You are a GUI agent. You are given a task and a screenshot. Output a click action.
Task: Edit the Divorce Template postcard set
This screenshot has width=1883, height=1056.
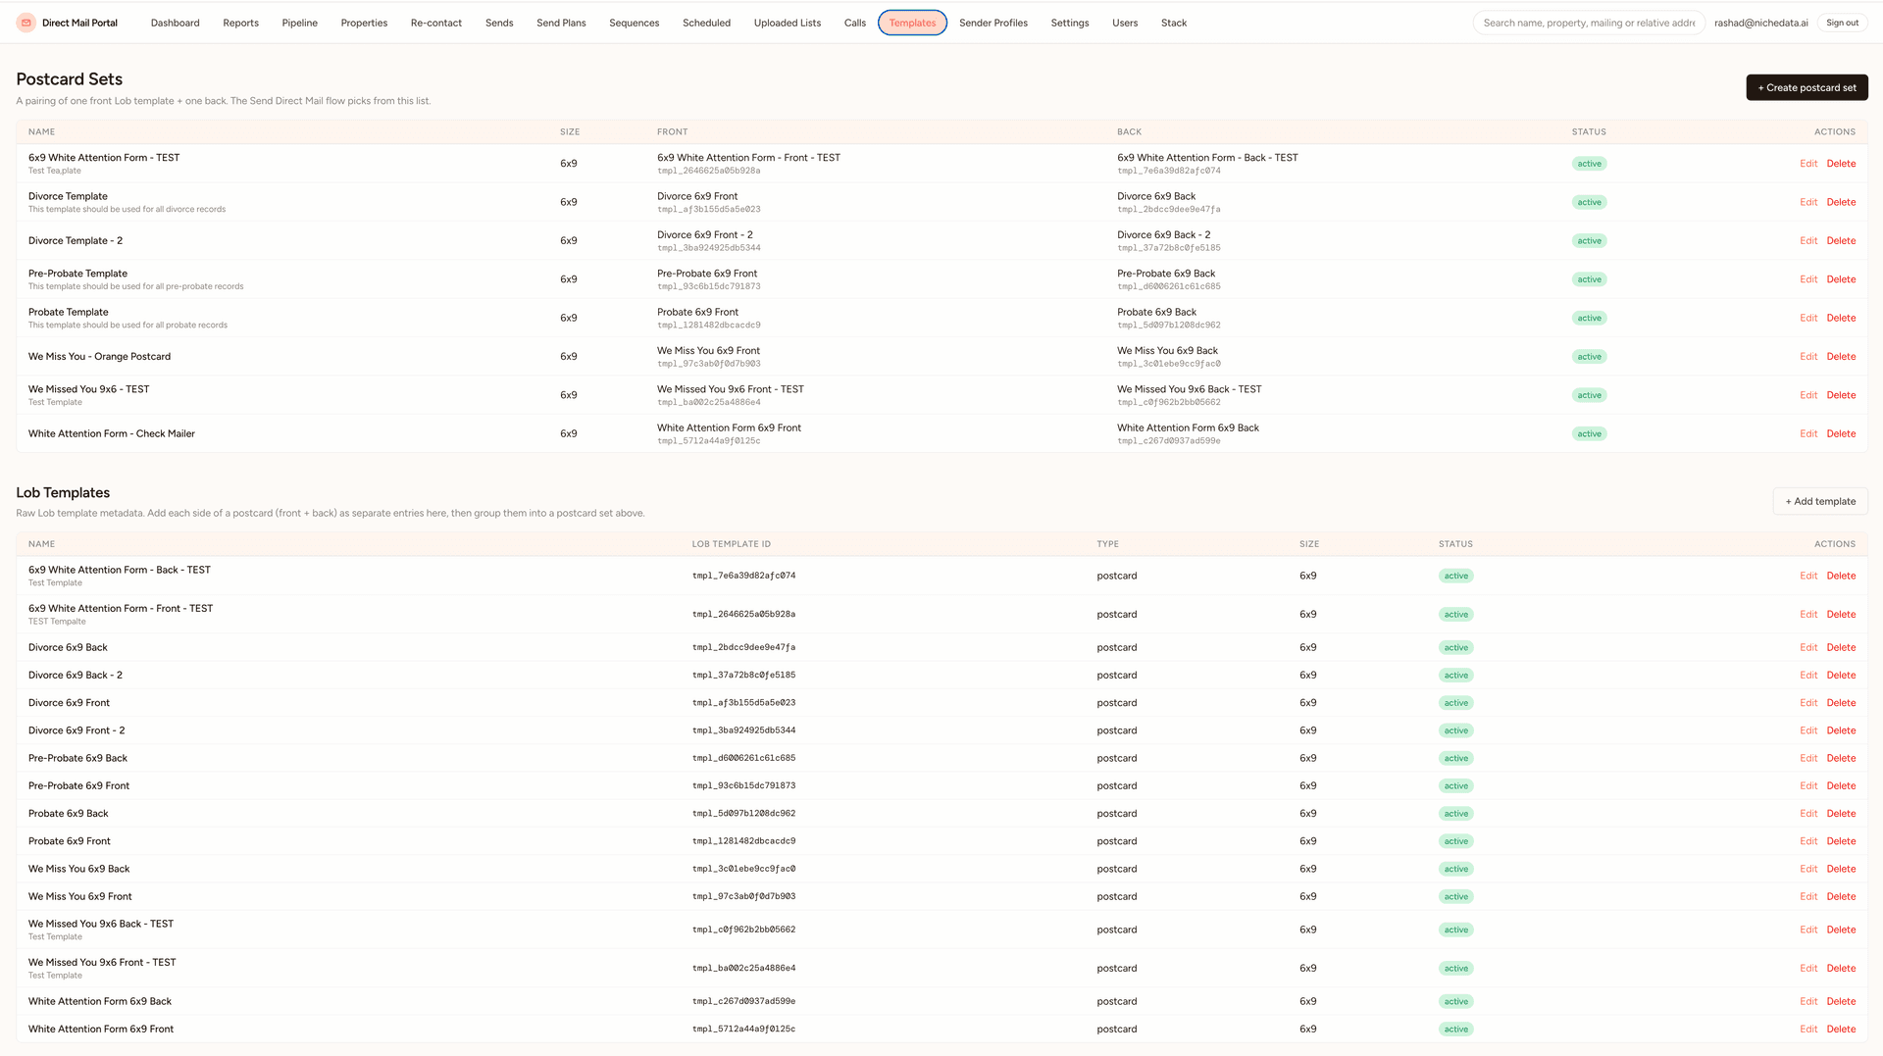pyautogui.click(x=1808, y=202)
